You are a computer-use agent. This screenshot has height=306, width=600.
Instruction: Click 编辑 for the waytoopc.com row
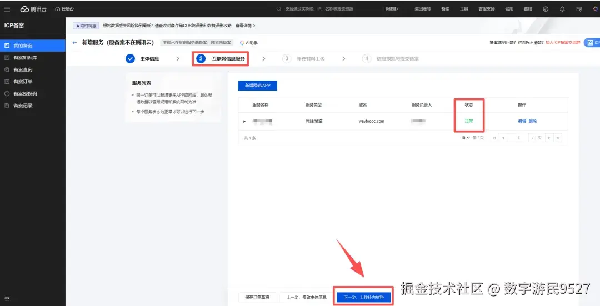click(522, 121)
